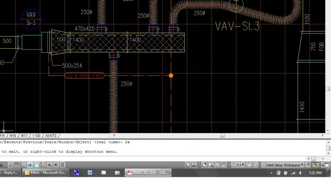This screenshot has width=335, height=183.
Task: Click the horizontal drawing scrollbar thumb
Action: tap(222, 136)
